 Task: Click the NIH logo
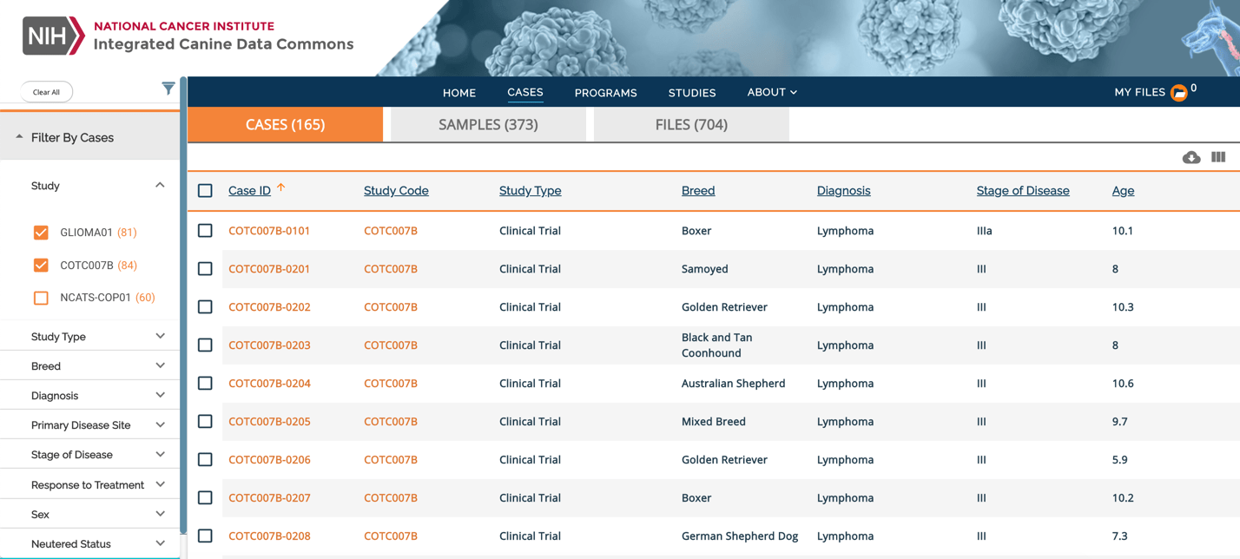click(x=53, y=36)
